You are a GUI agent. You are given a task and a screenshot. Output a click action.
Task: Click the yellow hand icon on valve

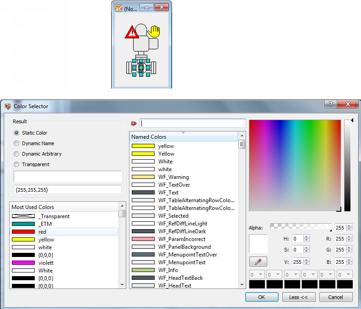click(x=154, y=31)
